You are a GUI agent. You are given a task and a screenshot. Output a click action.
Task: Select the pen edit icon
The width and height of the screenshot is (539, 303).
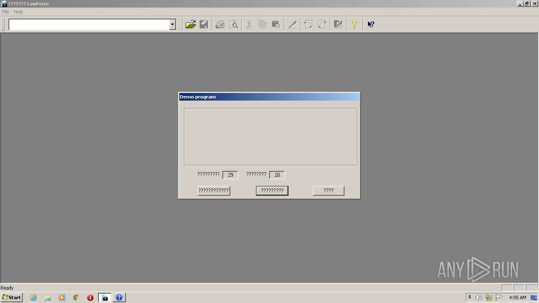tap(292, 24)
